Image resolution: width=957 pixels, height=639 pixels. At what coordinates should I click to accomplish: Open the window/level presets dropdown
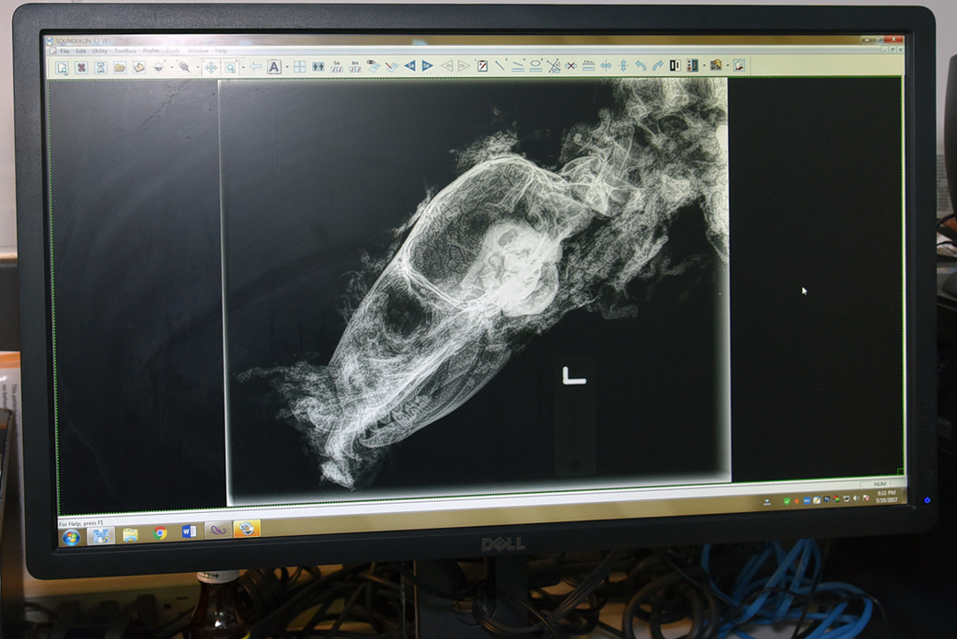pos(704,65)
